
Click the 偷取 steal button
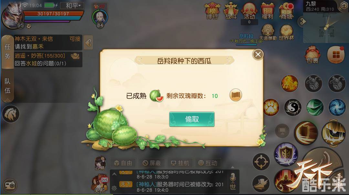[192, 119]
